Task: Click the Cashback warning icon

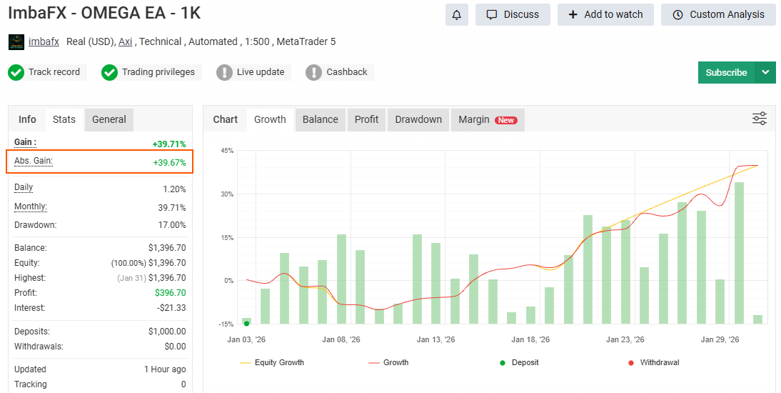Action: tap(314, 72)
